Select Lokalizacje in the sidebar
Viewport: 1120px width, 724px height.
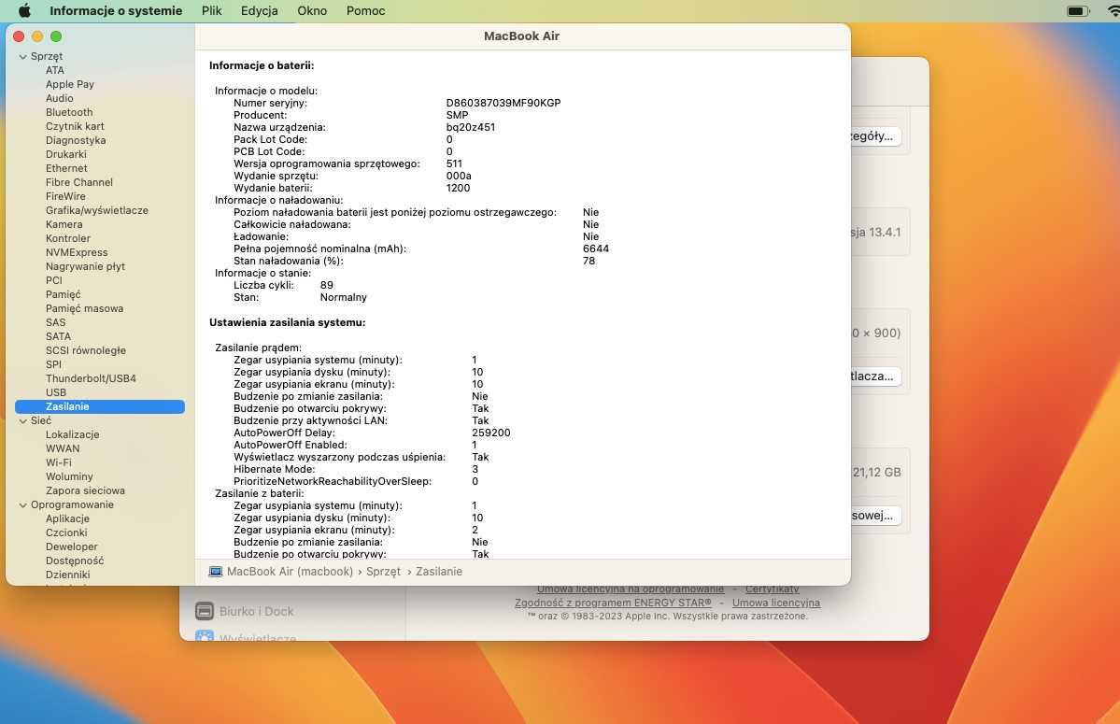point(72,434)
